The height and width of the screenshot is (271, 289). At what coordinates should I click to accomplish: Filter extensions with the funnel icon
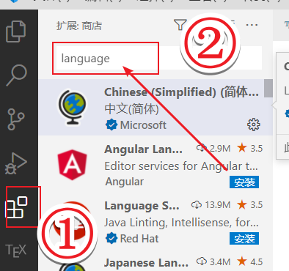pyautogui.click(x=180, y=25)
